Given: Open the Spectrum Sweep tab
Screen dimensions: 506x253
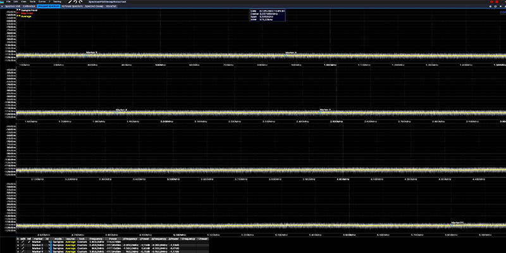Looking at the screenshot, I should tap(94, 6).
